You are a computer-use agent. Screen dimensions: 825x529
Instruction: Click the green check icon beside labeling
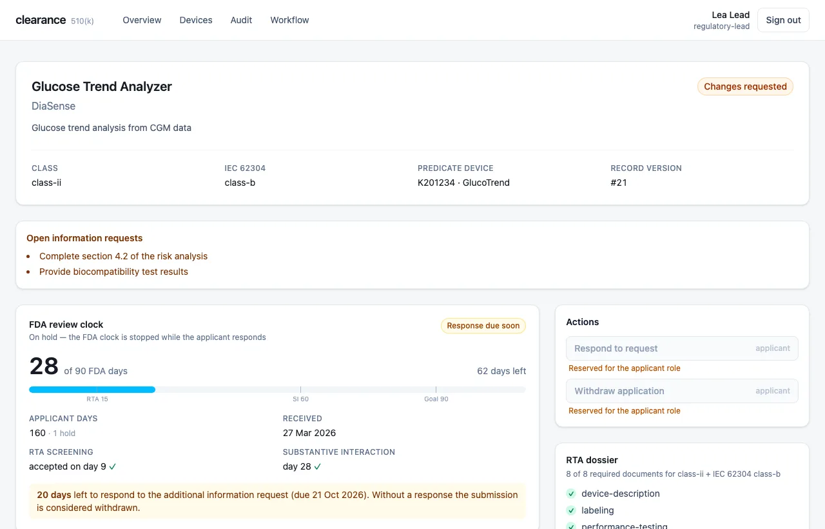[x=571, y=510]
